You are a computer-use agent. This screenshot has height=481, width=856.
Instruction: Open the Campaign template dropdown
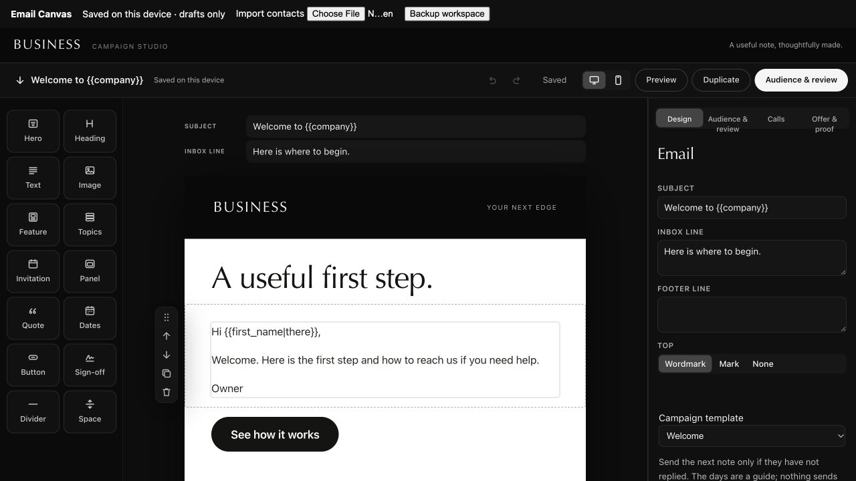click(x=752, y=436)
